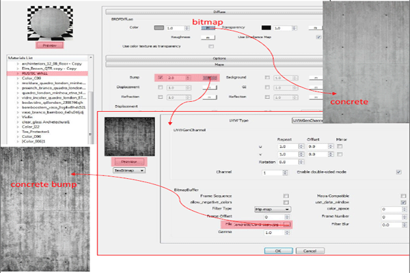Expand the Color_D06 material tree arrow

coord(18,136)
